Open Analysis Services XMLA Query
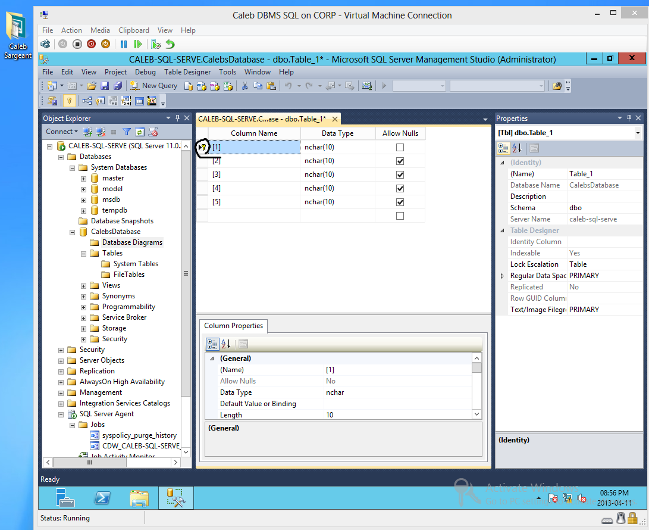Image resolution: width=649 pixels, height=530 pixels. 228,86
